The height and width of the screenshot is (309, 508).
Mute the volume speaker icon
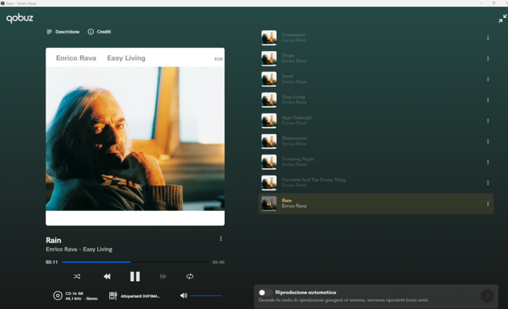184,296
